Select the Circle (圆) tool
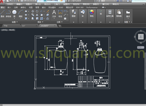This screenshot has width=146, height=106. pos(14,13)
